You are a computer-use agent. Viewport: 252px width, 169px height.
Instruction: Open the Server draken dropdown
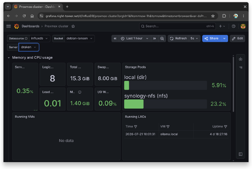click(x=29, y=47)
